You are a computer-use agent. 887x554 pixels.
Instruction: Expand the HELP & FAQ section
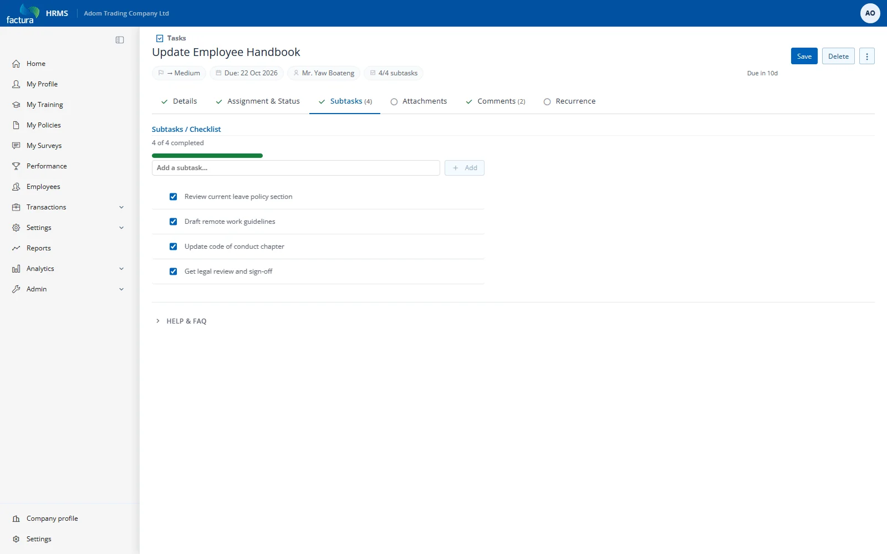[x=181, y=321]
